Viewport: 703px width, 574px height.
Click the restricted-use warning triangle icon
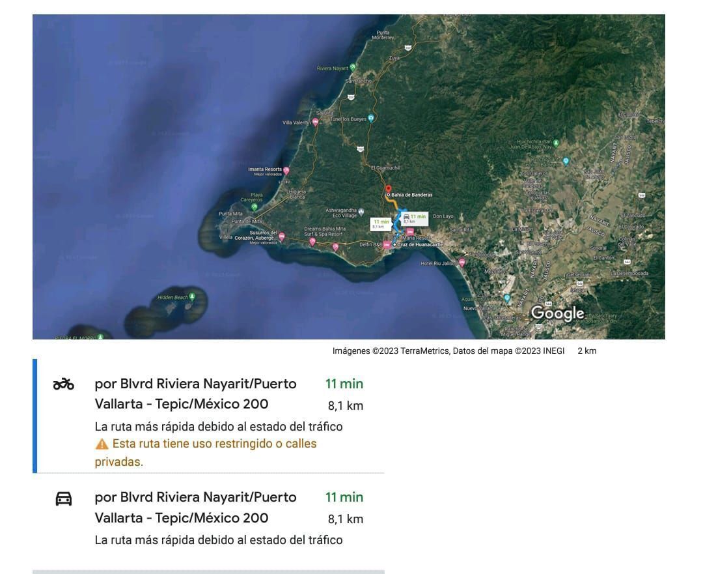[102, 444]
